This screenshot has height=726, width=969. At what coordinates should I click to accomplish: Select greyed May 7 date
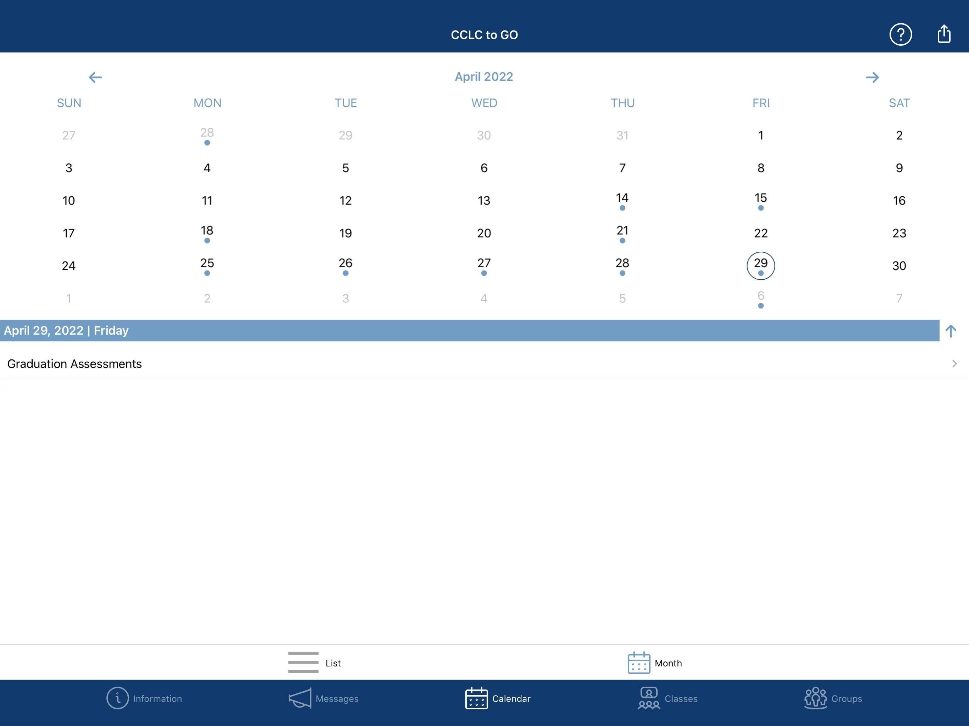coord(899,298)
